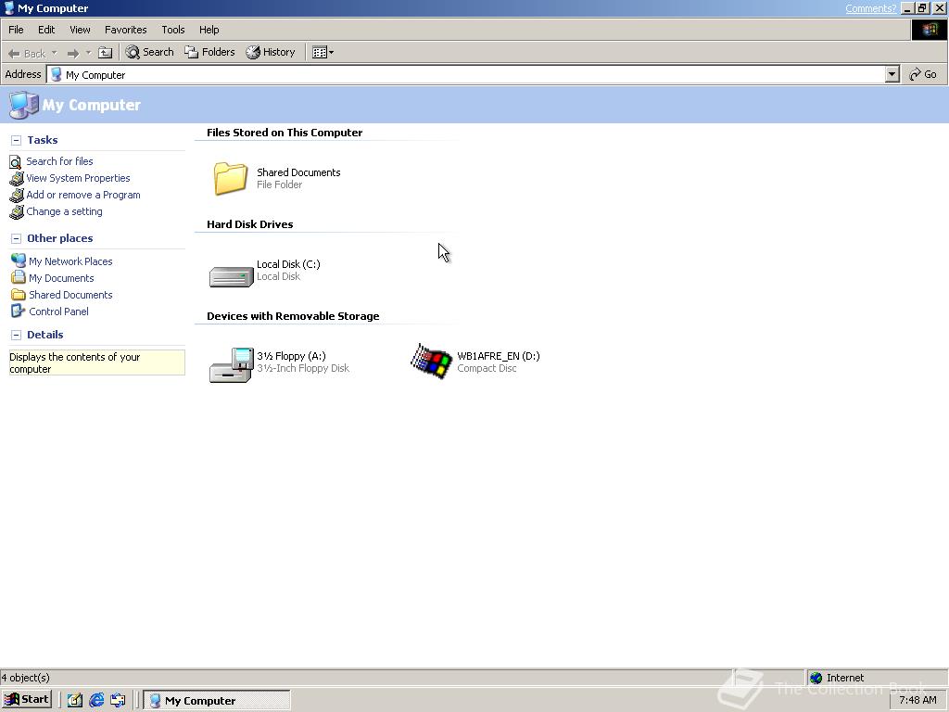Open the Control Panel link
The height and width of the screenshot is (712, 949).
tap(58, 311)
